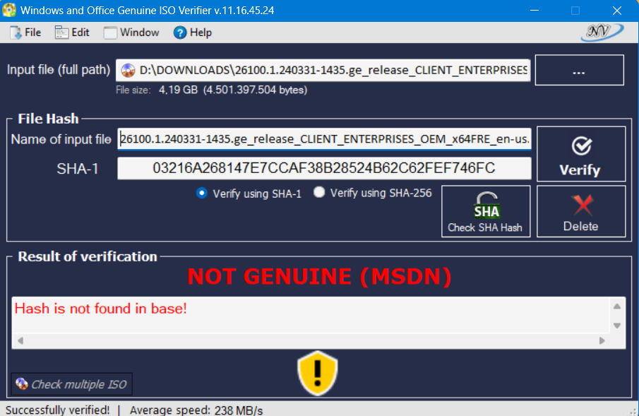Open the Help menu
Image resolution: width=639 pixels, height=416 pixels.
coord(193,32)
